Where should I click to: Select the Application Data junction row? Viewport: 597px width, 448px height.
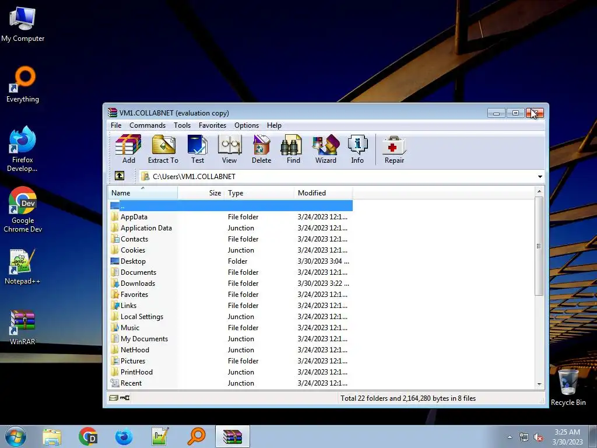231,228
